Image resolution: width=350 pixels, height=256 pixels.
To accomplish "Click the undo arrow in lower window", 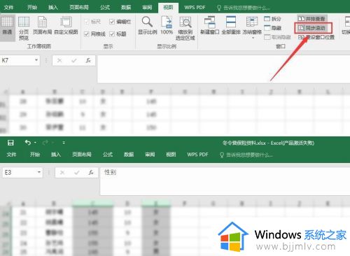I will pyautogui.click(x=28, y=142).
